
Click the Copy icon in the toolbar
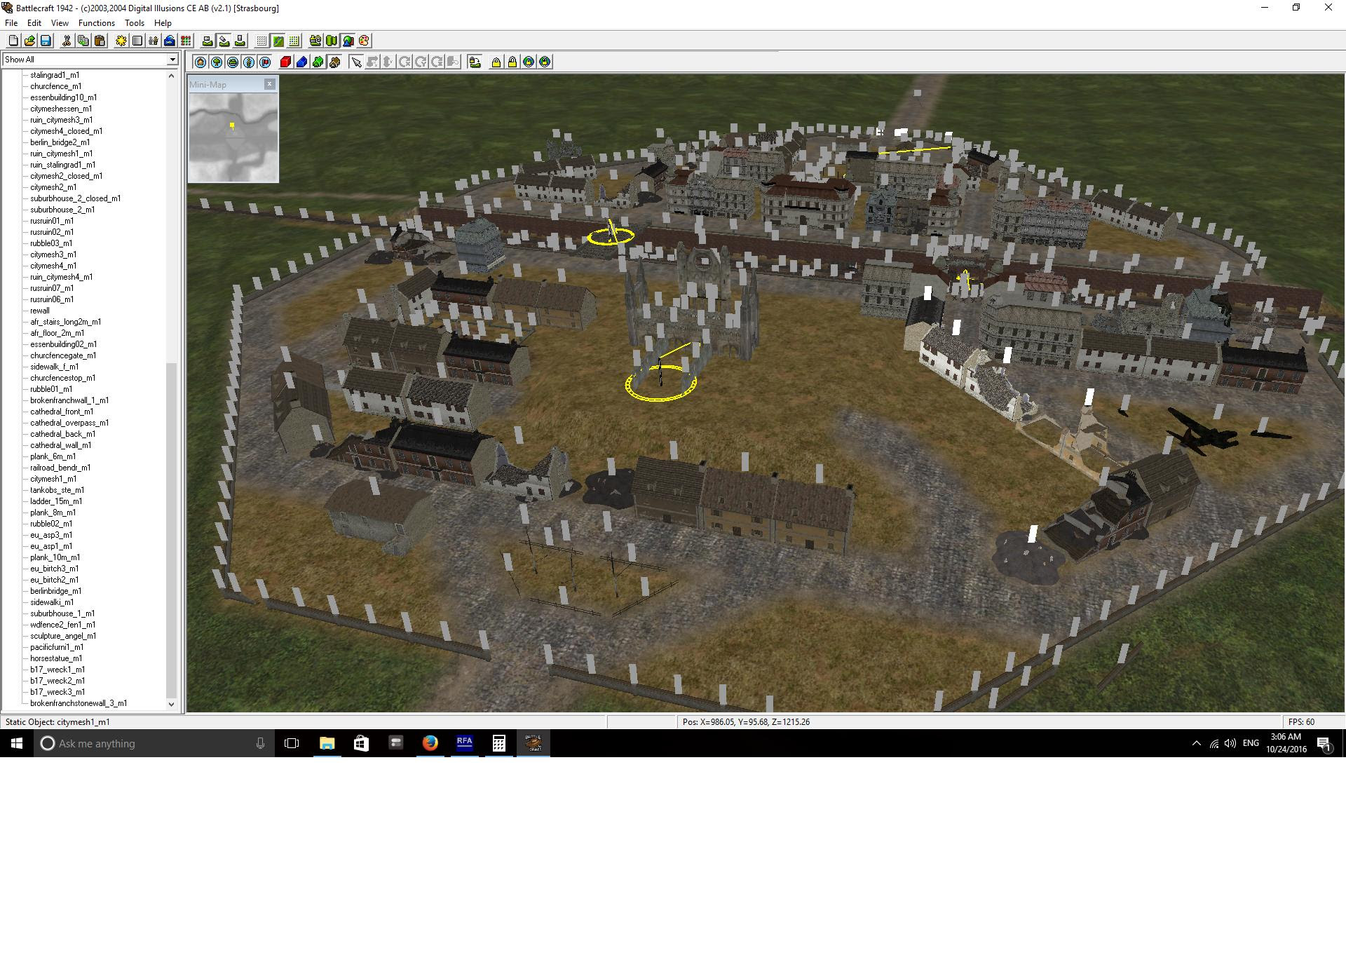click(83, 41)
